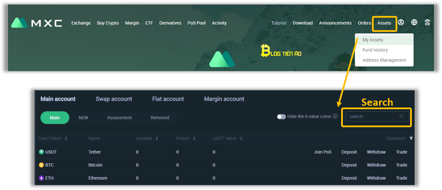Viewport: 442px width, 190px height.
Task: Click the coin search input field
Action: (x=377, y=116)
